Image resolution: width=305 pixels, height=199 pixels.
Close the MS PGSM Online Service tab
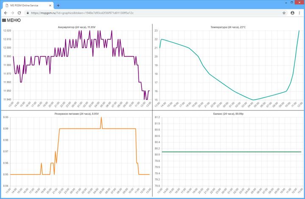(50, 5)
